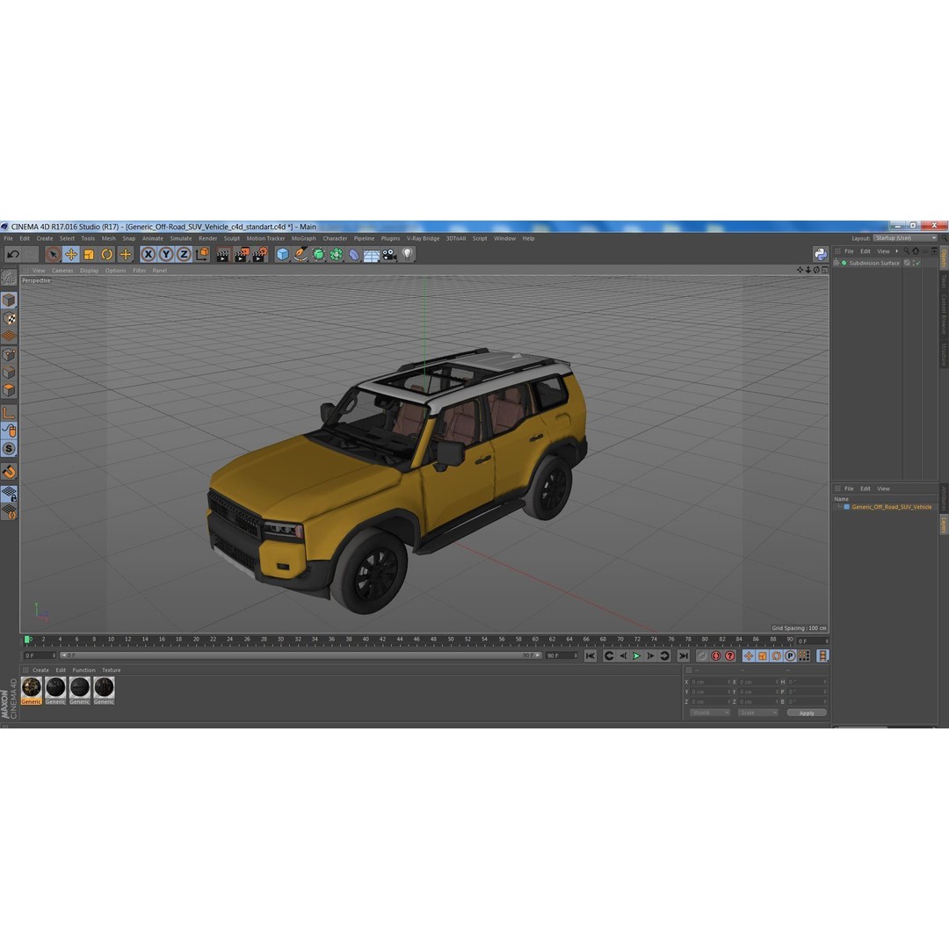Open the Python script icon
949x949 pixels.
(820, 254)
